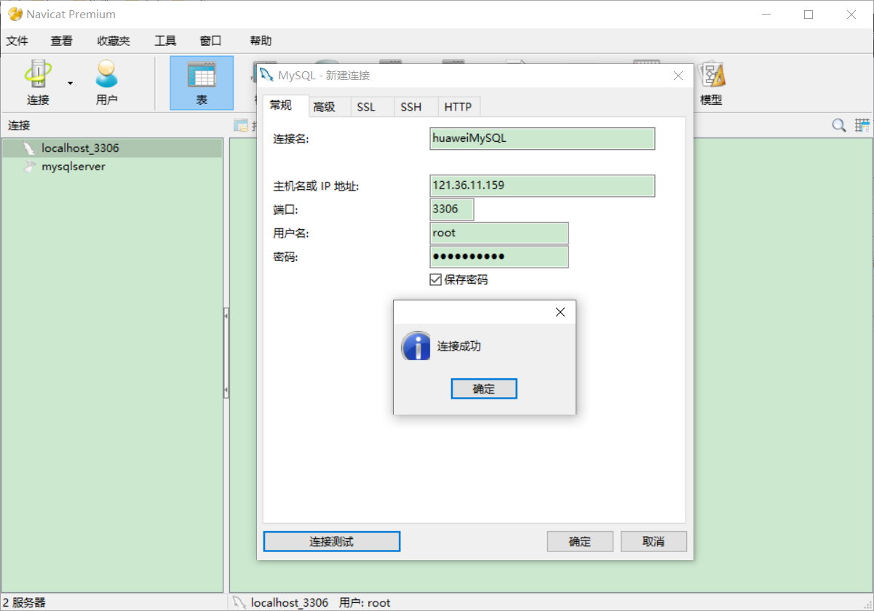The height and width of the screenshot is (611, 874).
Task: Click the 连接 (Connection) toolbar icon
Action: pyautogui.click(x=39, y=83)
